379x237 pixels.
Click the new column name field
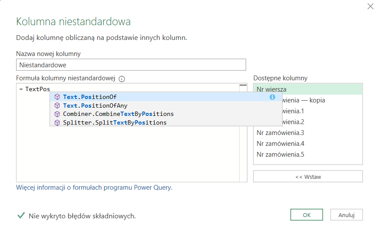click(131, 65)
